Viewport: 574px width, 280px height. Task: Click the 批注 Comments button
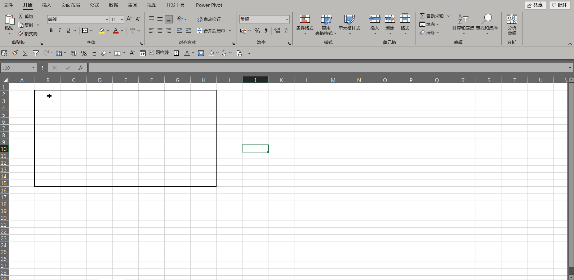(x=560, y=5)
